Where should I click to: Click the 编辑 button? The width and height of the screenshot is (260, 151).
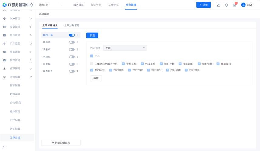tap(96, 78)
